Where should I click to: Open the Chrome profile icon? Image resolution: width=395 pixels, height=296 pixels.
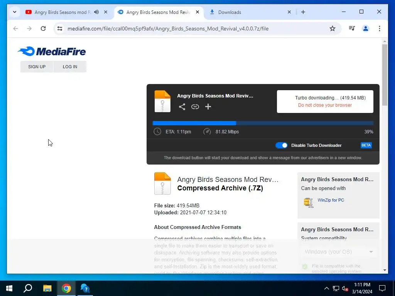[366, 29]
